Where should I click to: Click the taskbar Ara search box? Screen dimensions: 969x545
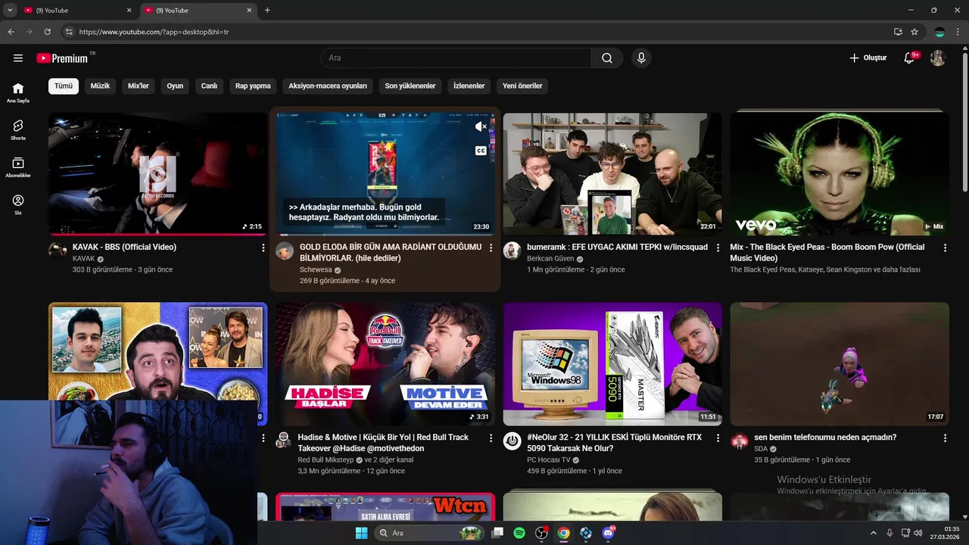click(429, 533)
